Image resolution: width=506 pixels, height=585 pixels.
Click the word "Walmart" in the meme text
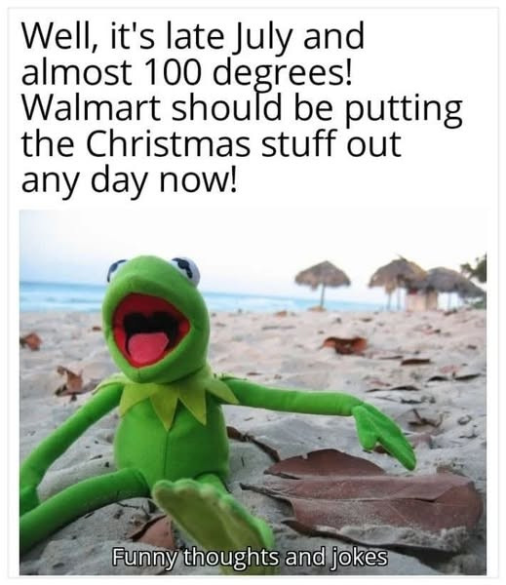[92, 108]
